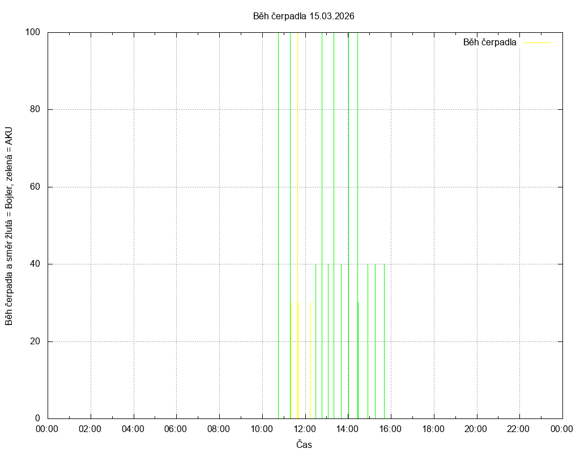The width and height of the screenshot is (580, 453).
Task: Click the rightmost green bar before 16:00
Action: (x=384, y=340)
